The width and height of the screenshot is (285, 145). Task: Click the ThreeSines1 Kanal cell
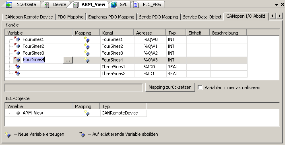[117, 67]
